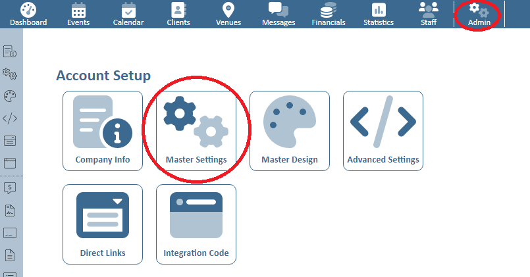Click the sidebar double-gear settings icon
The image size is (530, 277).
coord(10,74)
